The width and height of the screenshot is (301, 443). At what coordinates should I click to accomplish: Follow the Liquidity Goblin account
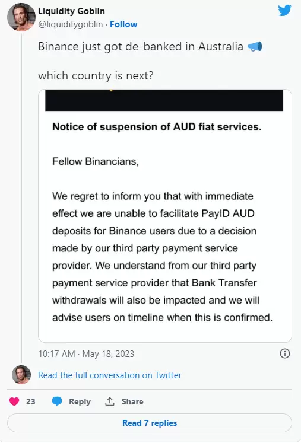coord(123,24)
